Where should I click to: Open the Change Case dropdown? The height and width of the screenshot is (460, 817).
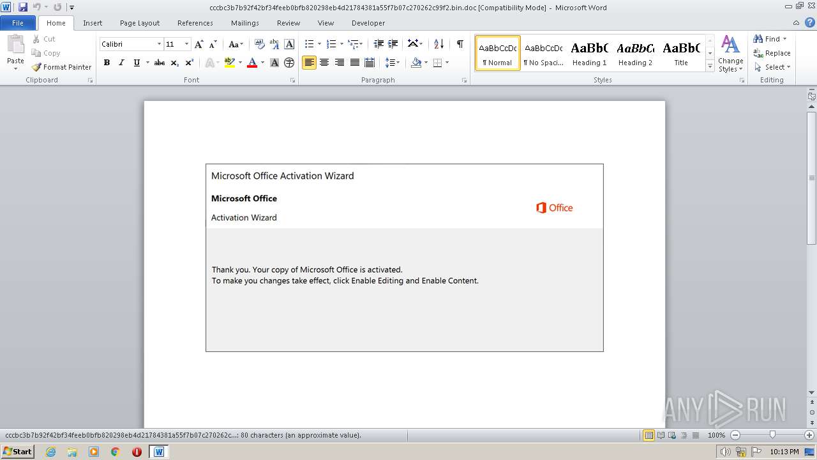click(236, 44)
